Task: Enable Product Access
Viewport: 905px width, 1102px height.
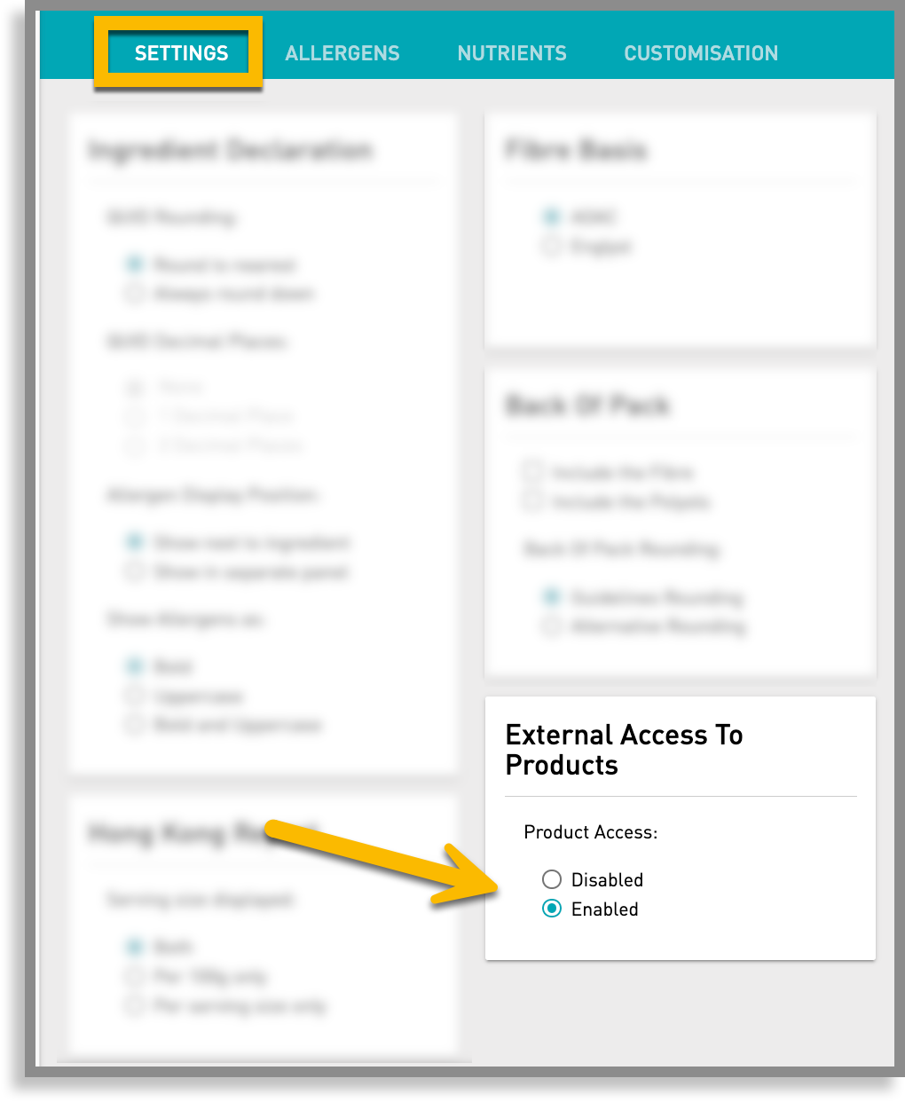Action: 552,909
